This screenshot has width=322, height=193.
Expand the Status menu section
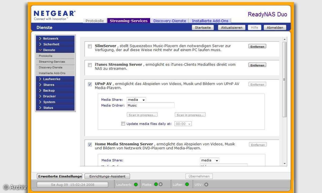pyautogui.click(x=55, y=108)
